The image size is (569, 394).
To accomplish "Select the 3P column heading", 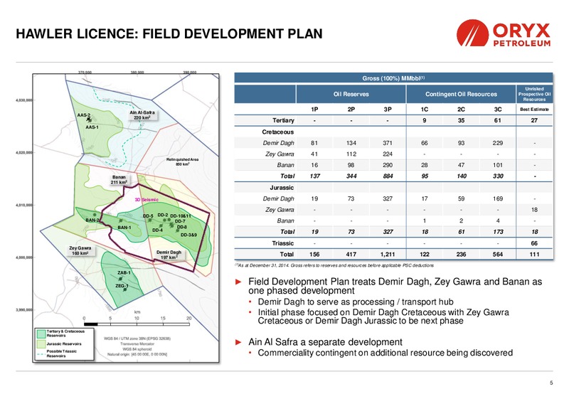I will tap(388, 110).
